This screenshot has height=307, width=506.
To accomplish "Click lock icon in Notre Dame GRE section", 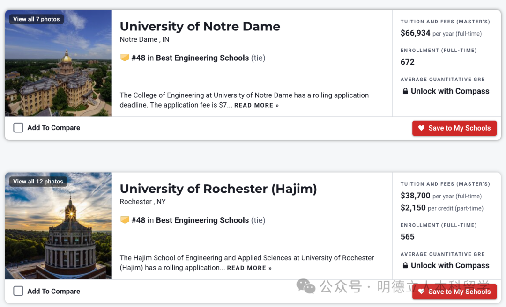I will [405, 91].
